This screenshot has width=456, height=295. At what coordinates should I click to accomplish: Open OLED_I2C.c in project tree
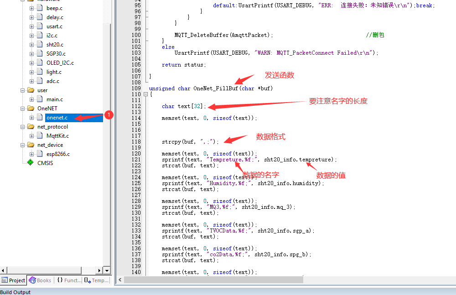60,63
